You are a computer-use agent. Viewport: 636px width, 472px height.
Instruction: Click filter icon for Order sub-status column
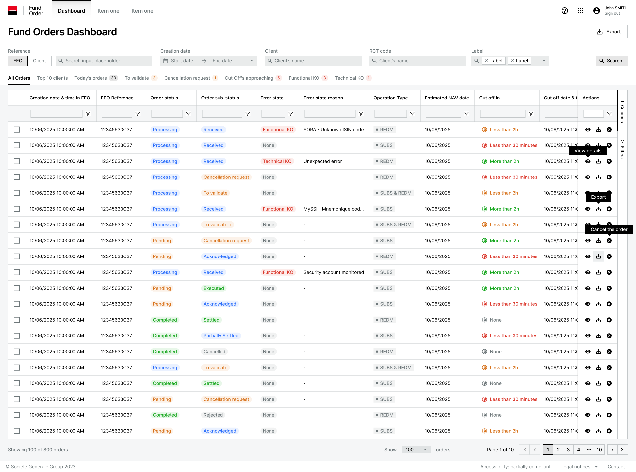coord(248,114)
